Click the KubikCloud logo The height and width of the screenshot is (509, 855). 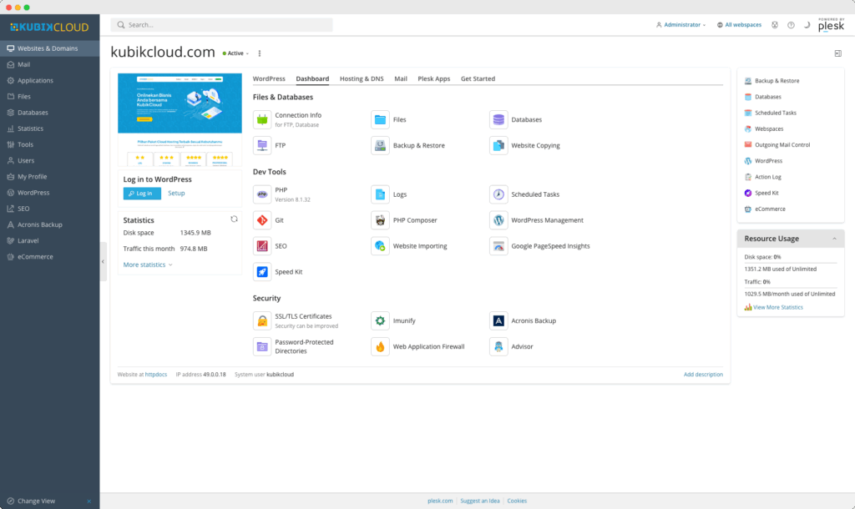49,28
